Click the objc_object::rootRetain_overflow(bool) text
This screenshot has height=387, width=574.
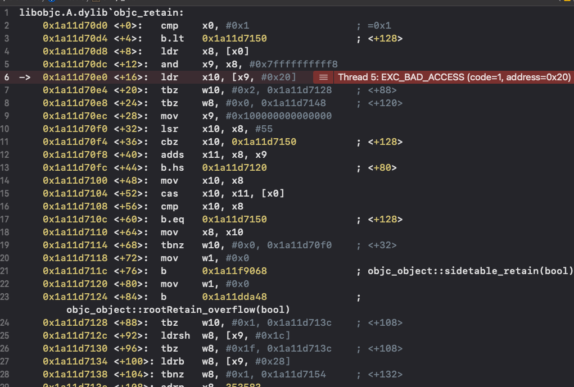178,310
